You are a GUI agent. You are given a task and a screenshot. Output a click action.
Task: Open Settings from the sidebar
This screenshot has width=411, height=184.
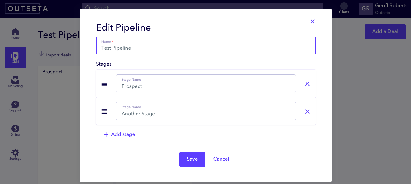[x=15, y=154]
